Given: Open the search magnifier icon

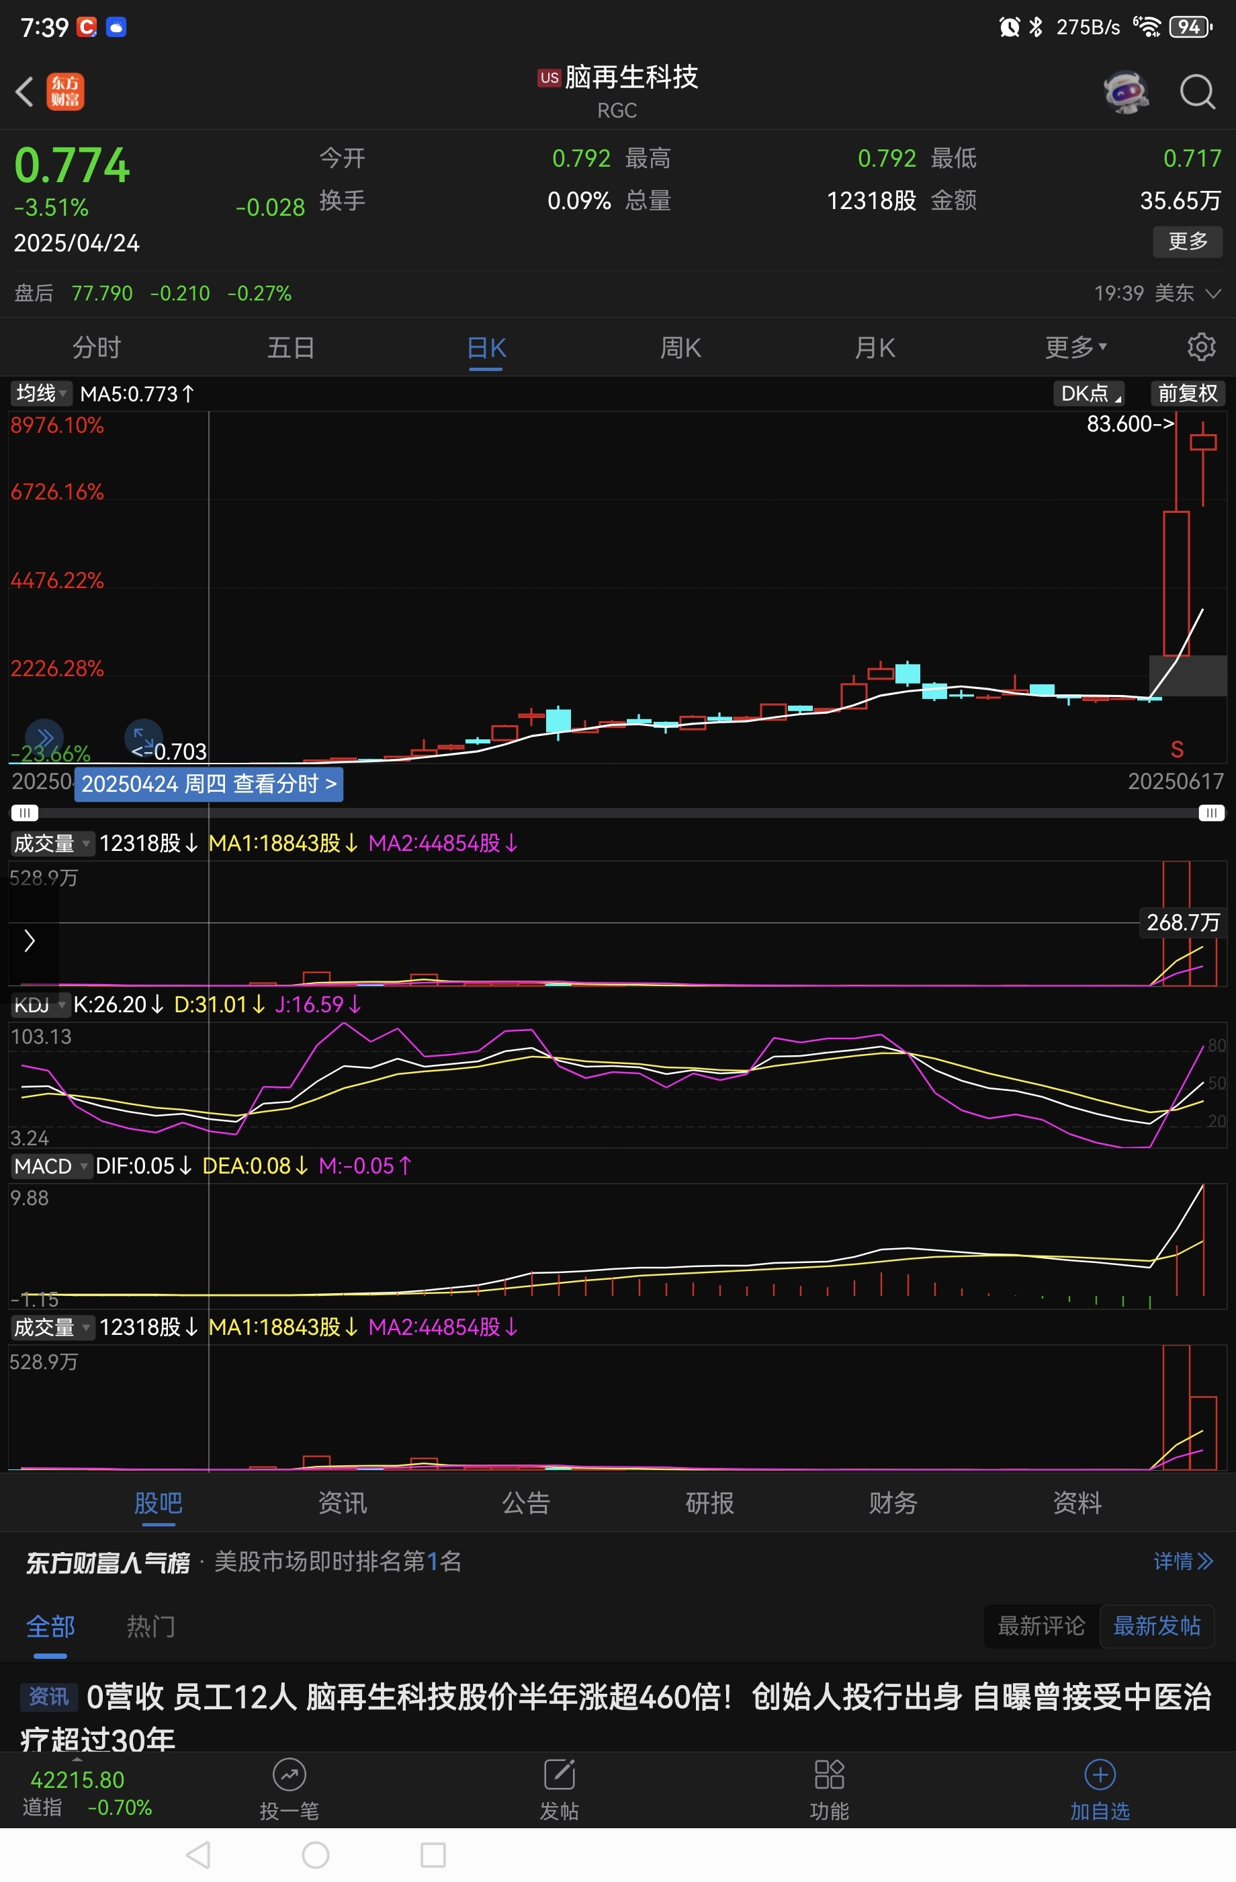Looking at the screenshot, I should [x=1198, y=91].
